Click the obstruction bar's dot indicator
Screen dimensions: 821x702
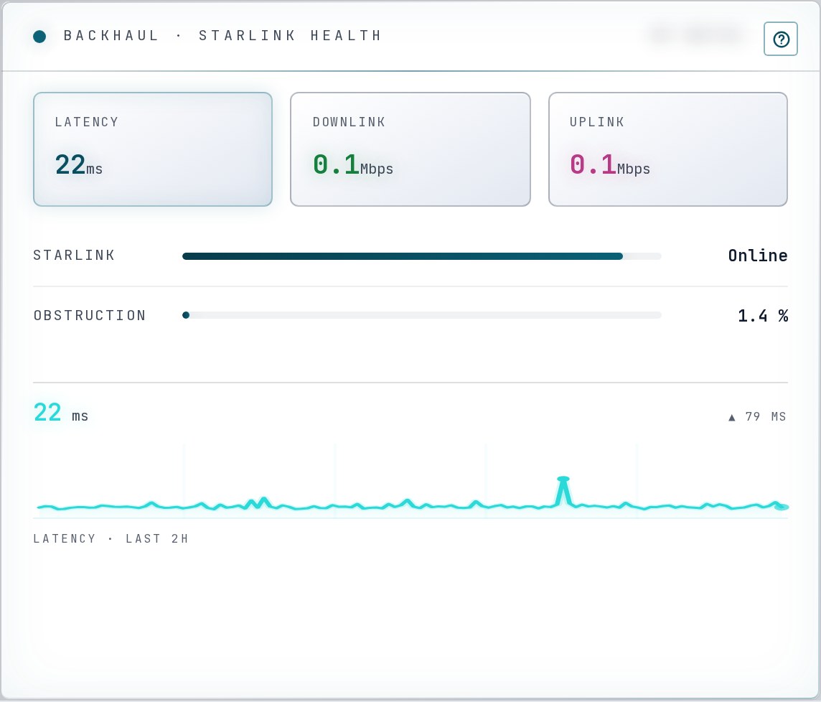[x=186, y=315]
